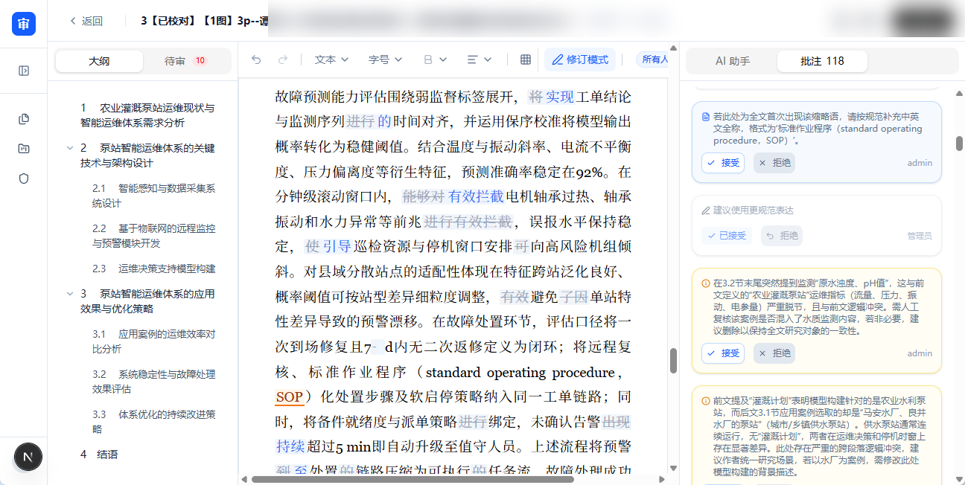Screen dimensions: 965x485
Task: Jump to outline item 3.2 系统稳定性与故障处理
Action: pyautogui.click(x=153, y=382)
